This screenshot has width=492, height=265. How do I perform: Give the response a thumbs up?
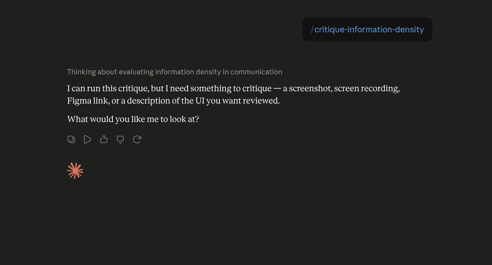click(x=104, y=139)
